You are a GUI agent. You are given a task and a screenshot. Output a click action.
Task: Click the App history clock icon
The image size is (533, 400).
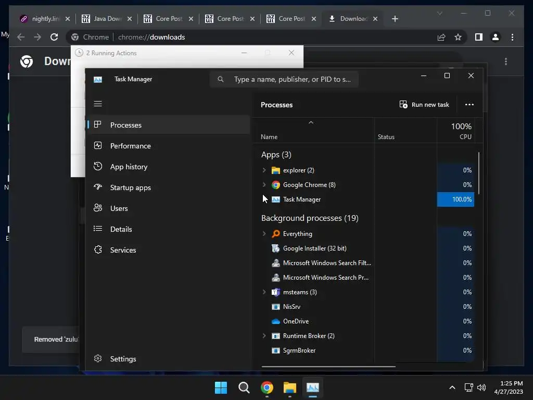pos(98,166)
